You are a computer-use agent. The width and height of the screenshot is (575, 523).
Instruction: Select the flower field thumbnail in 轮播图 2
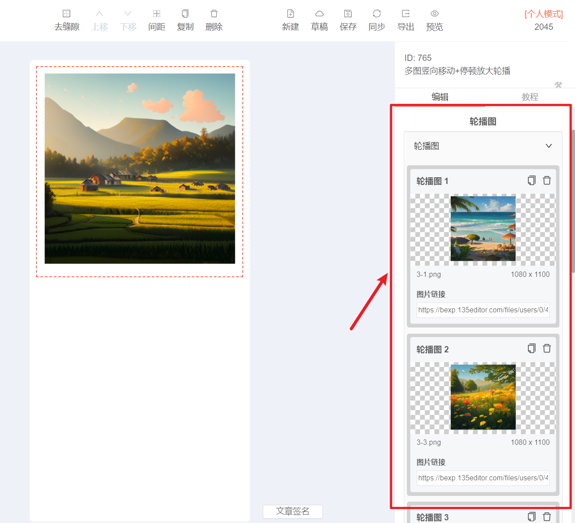[x=483, y=397]
